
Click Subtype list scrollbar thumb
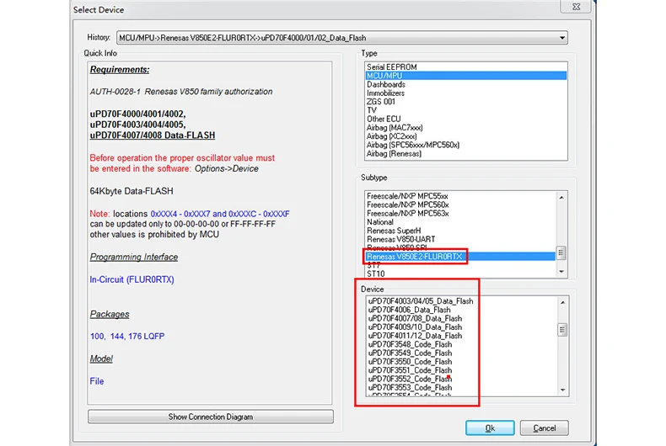coord(561,252)
